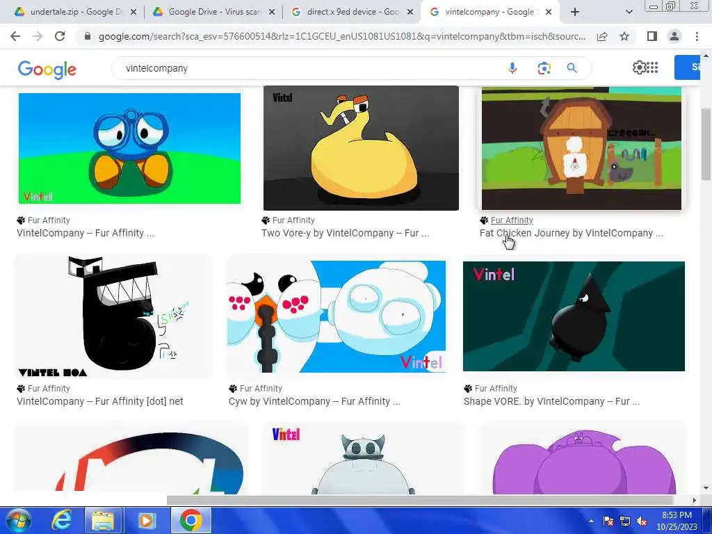
Task: Click the network tray icon
Action: click(x=625, y=521)
